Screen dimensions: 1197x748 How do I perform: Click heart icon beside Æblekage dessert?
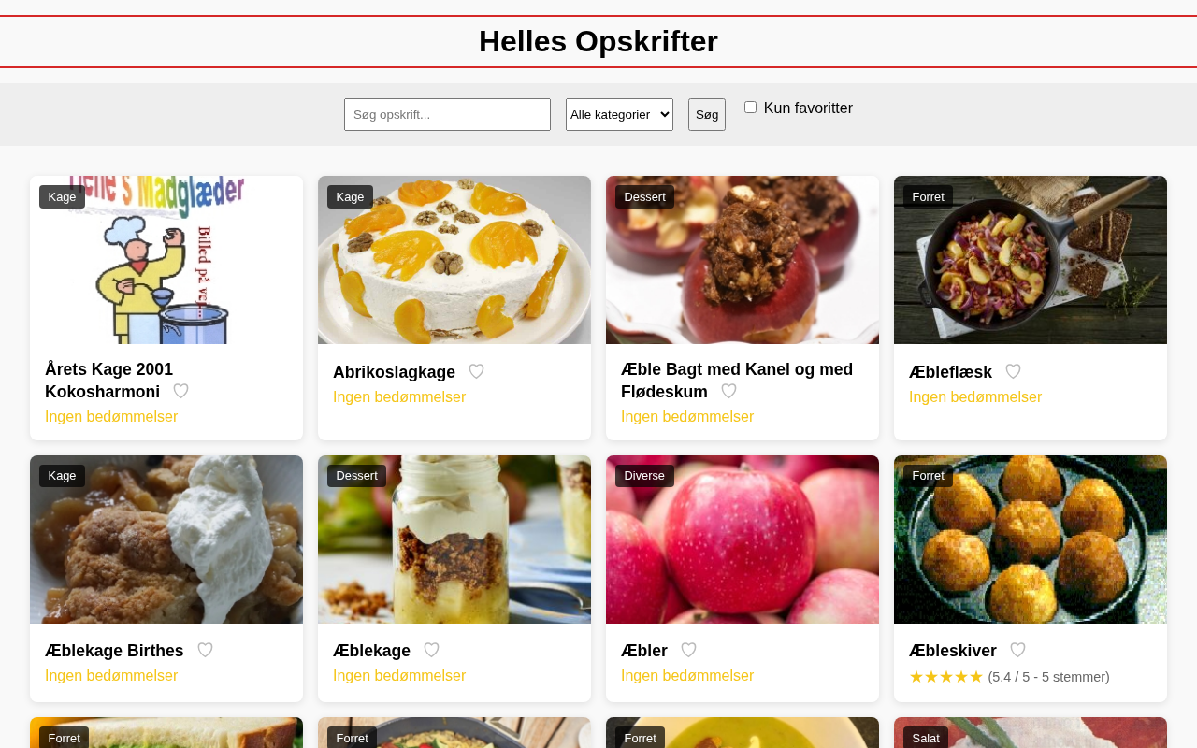click(x=432, y=651)
